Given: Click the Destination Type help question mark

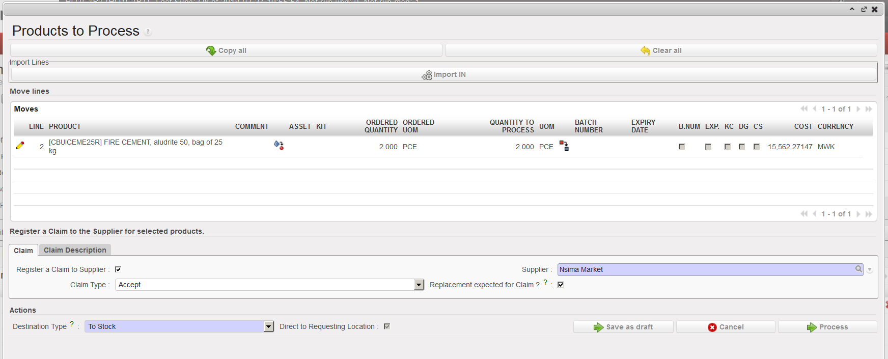Looking at the screenshot, I should click(72, 324).
